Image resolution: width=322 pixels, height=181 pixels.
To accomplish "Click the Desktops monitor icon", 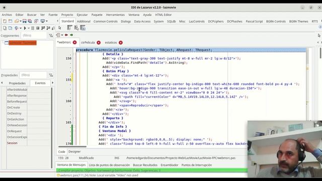I will [x=42, y=21].
